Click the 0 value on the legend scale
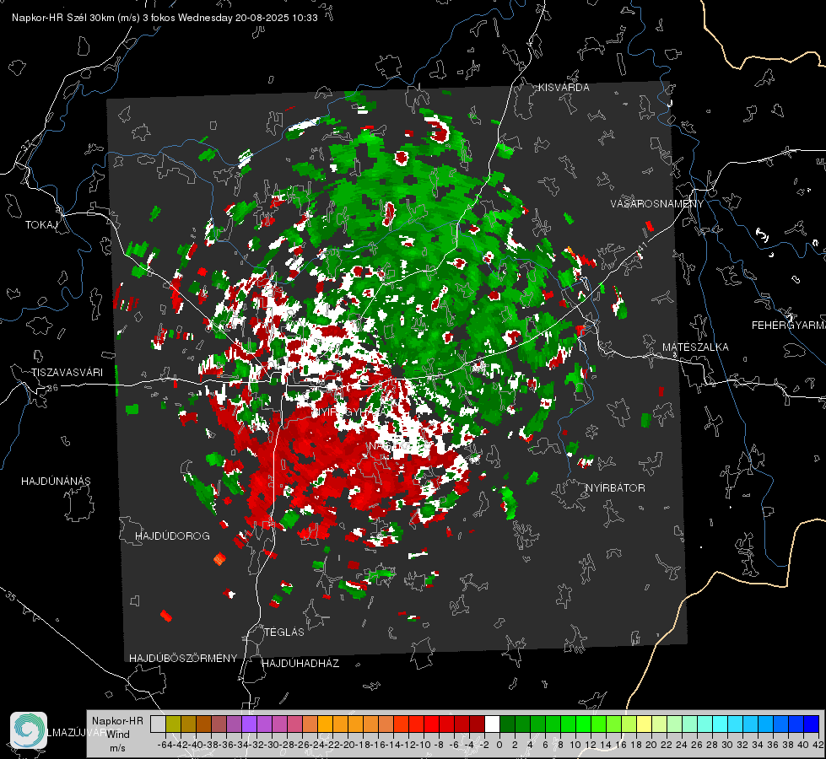 tap(499, 746)
